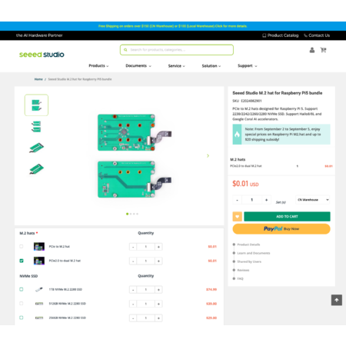Expand the Products menu
Screen dimensions: 346x346
[98, 65]
